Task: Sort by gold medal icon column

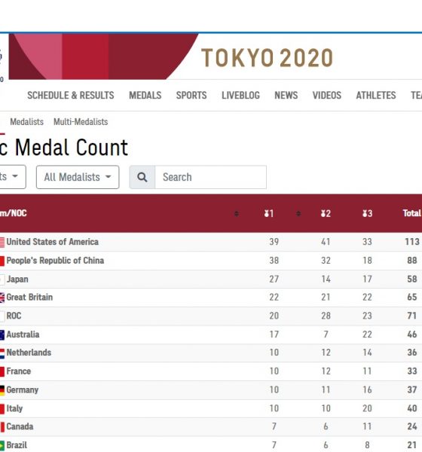Action: 269,213
